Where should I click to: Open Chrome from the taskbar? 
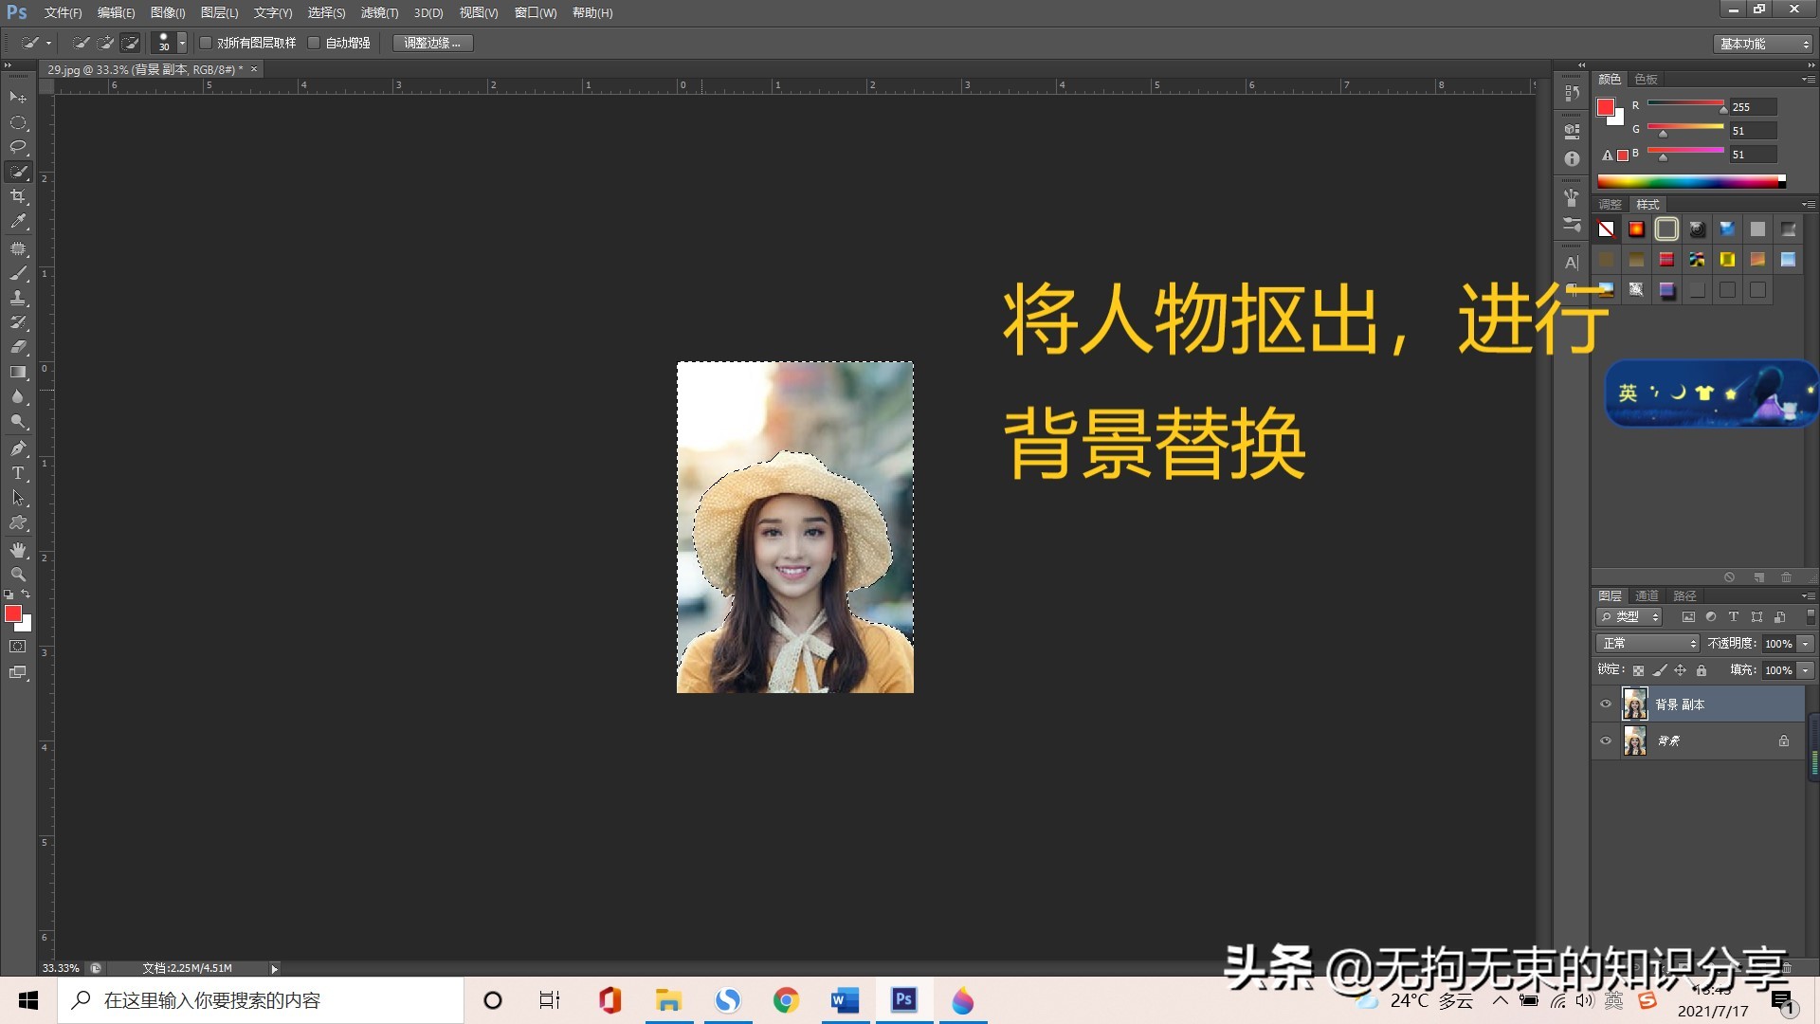(x=786, y=1000)
